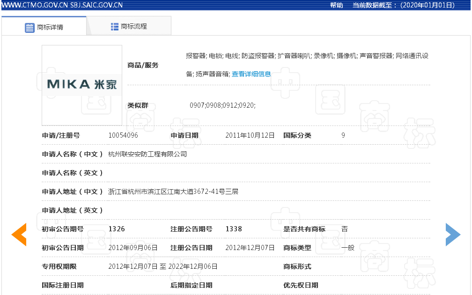Click registration announcement date 2012年12月07日
The height and width of the screenshot is (295, 472).
coord(250,248)
